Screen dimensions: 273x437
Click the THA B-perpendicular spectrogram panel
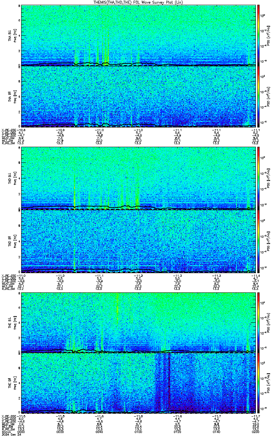click(x=138, y=35)
